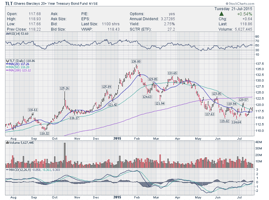Click the High value 118.93
Viewport: 269px width, 200px height.
coord(35,19)
